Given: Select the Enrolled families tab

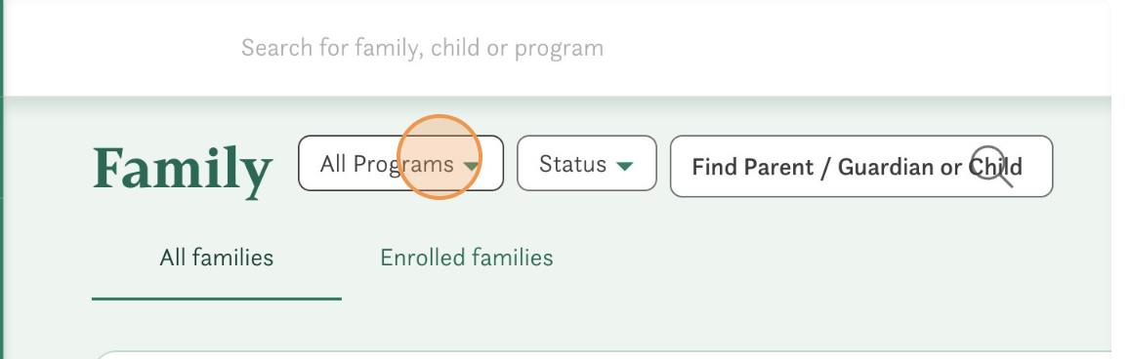Looking at the screenshot, I should coord(467,258).
